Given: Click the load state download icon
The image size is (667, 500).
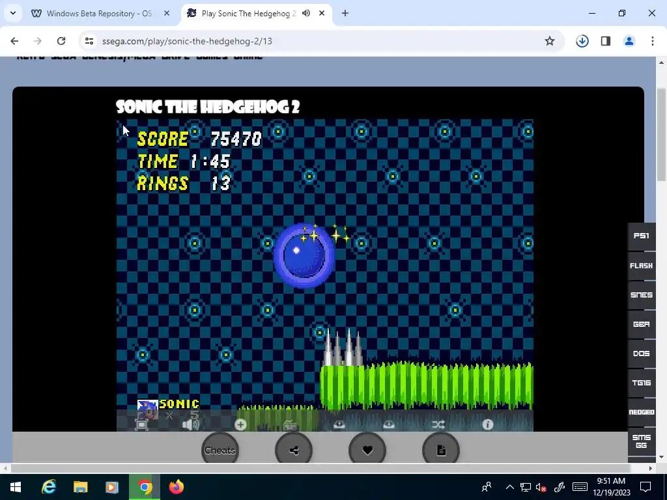Looking at the screenshot, I should pyautogui.click(x=389, y=424).
